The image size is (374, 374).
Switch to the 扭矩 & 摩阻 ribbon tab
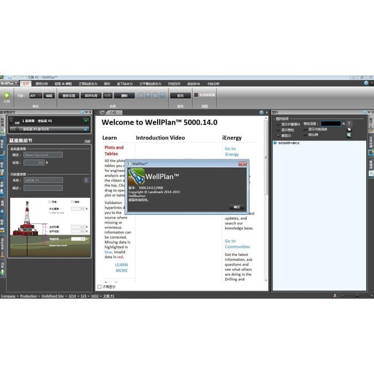click(63, 84)
